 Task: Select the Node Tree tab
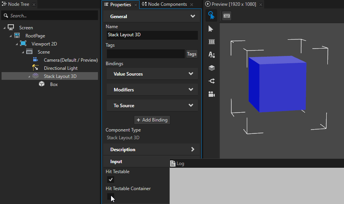tap(19, 4)
